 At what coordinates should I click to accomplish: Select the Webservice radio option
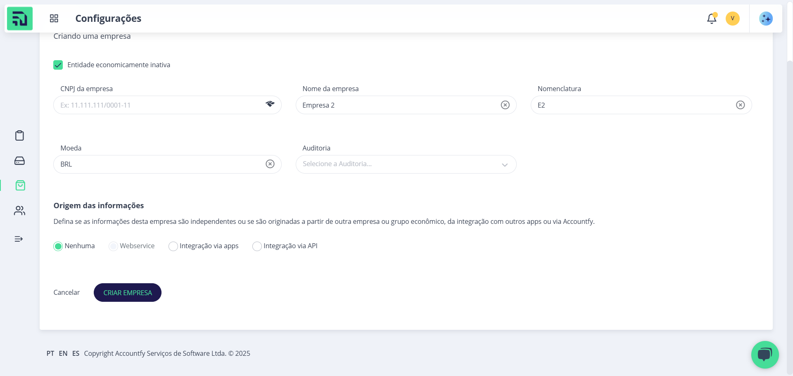coord(113,246)
